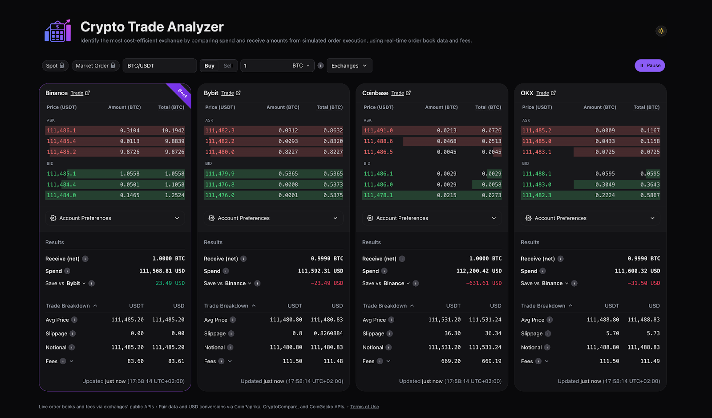
Task: Click the BTC/USDT trading pair field
Action: pyautogui.click(x=159, y=66)
